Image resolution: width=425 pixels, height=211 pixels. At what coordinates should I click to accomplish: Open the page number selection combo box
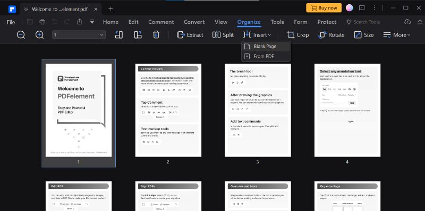coord(79,35)
